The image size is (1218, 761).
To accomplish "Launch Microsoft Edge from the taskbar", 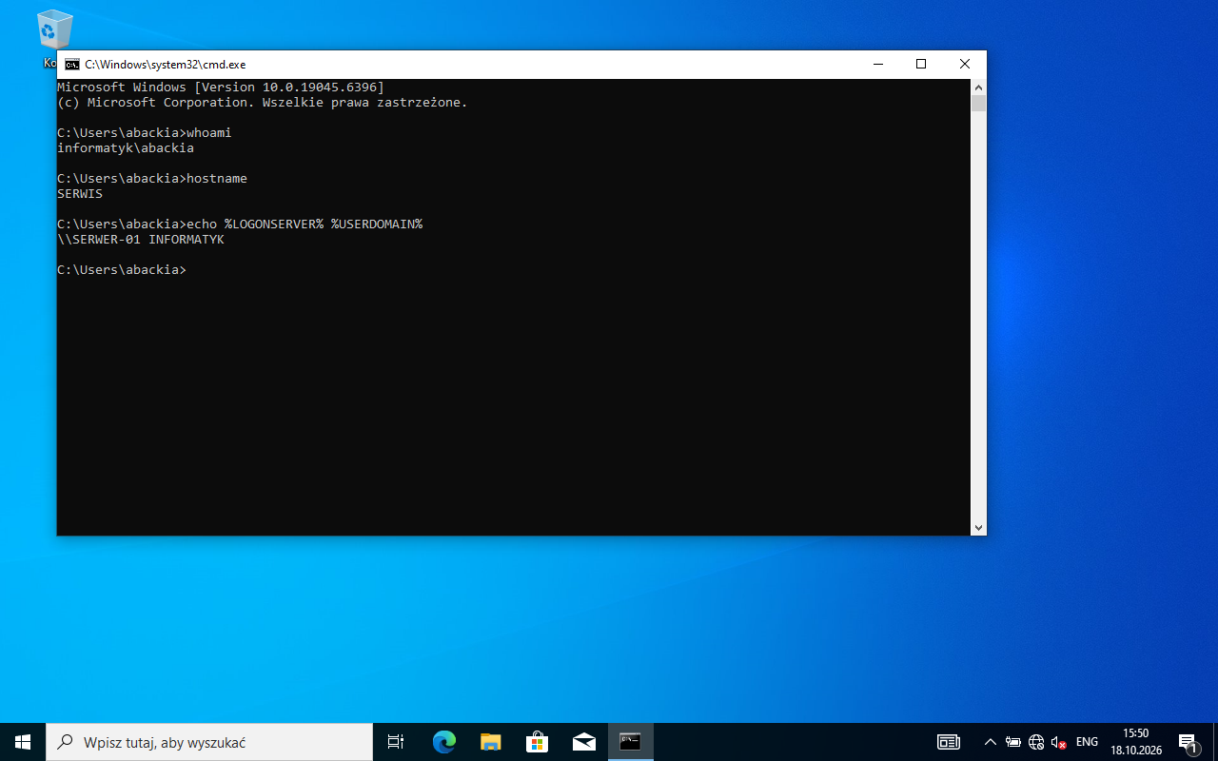I will (443, 742).
